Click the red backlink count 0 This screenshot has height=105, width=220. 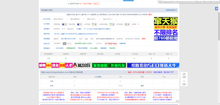click(x=138, y=24)
